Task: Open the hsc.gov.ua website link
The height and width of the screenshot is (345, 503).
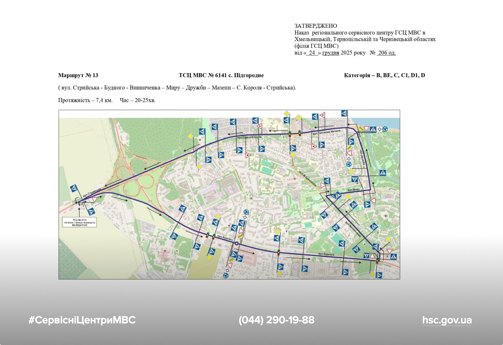Action: pos(447,320)
